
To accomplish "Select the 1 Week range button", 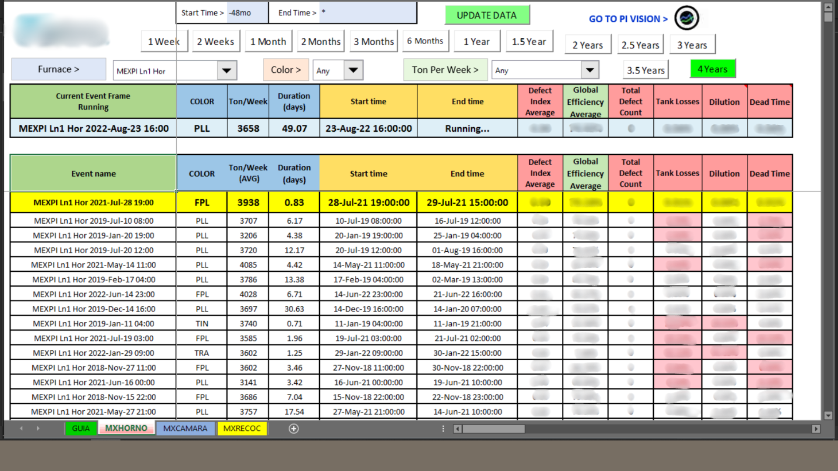I will tap(164, 41).
